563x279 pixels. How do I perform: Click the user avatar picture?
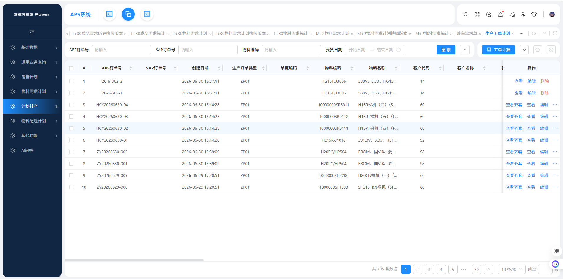pos(552,14)
